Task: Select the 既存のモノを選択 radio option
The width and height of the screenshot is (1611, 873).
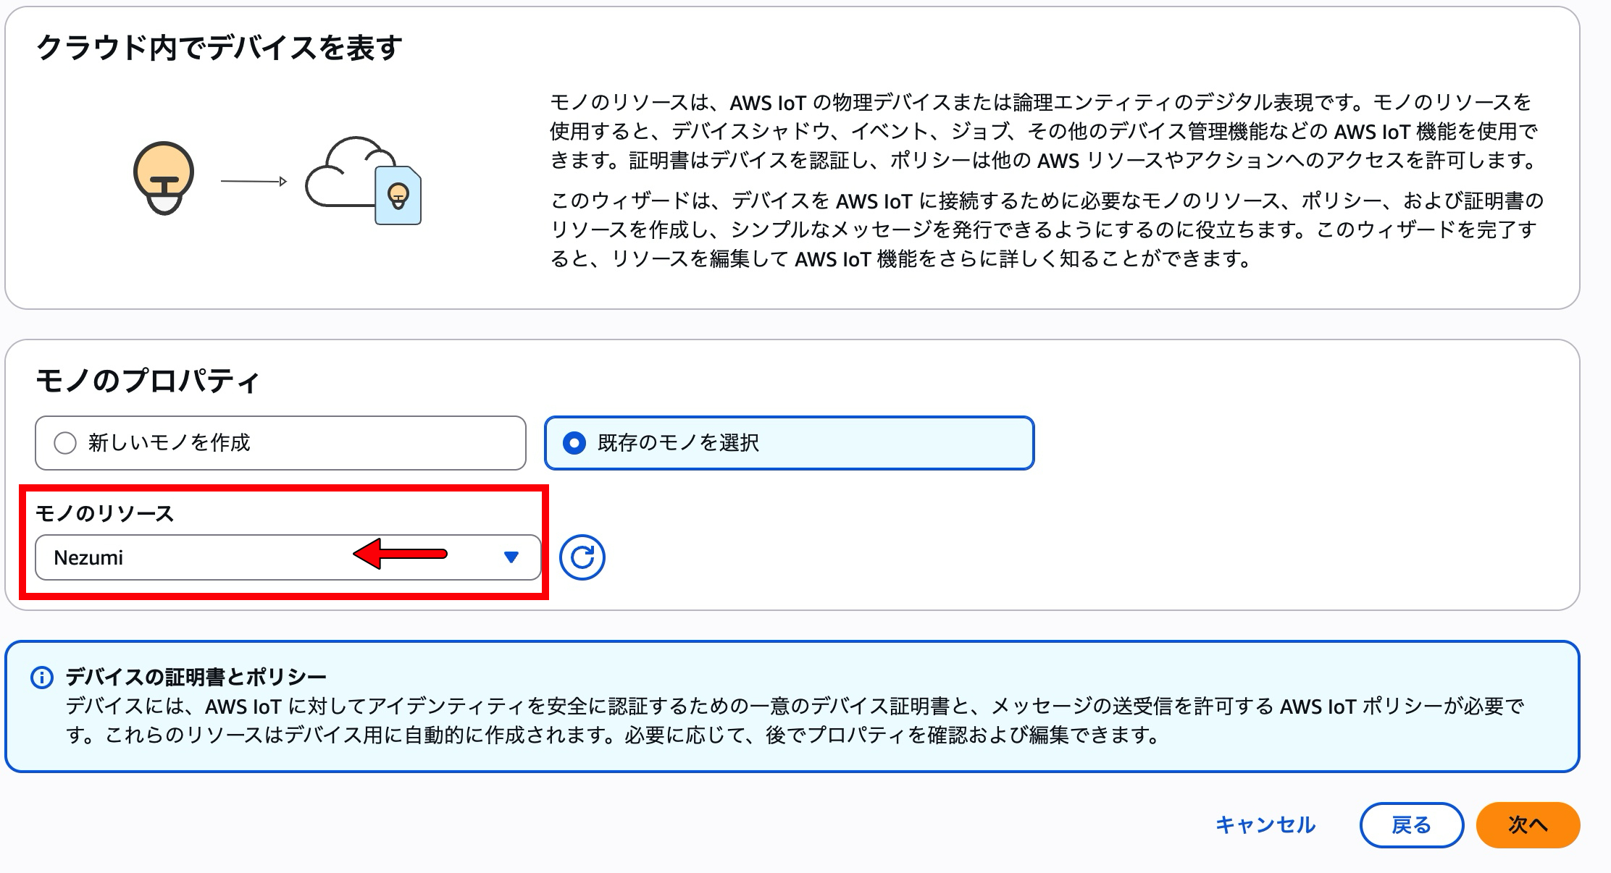Action: (574, 443)
